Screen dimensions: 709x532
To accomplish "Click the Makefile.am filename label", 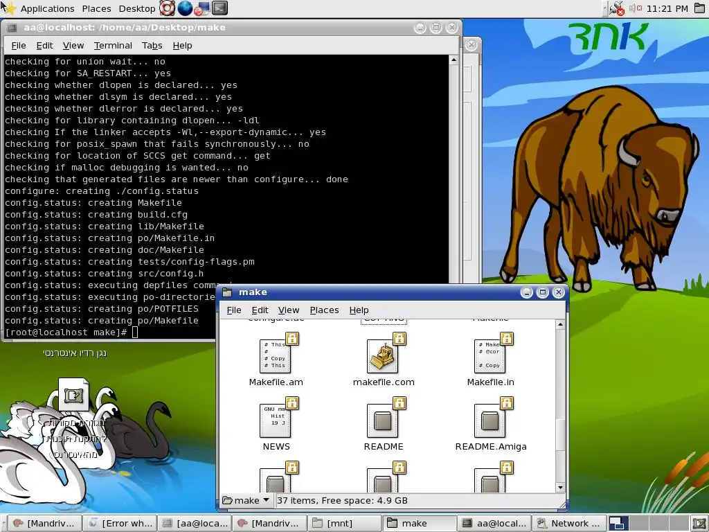I will tap(276, 382).
